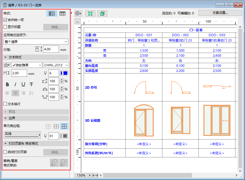The height and width of the screenshot is (180, 245).
Task: Click 门一览表 table title
Action: click(196, 30)
